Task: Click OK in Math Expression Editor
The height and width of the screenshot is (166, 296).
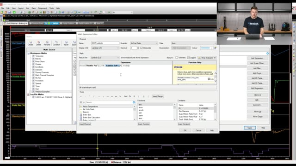Action: pyautogui.click(x=185, y=130)
